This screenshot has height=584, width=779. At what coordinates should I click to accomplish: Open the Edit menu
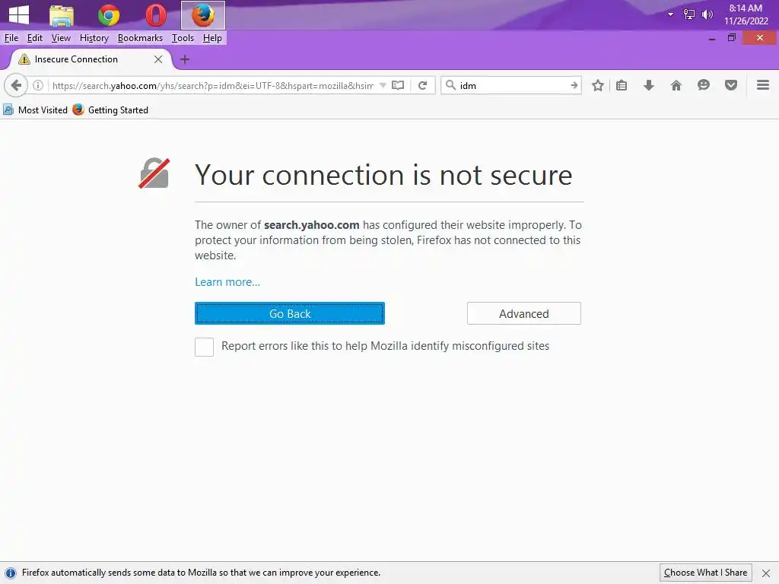(x=35, y=38)
